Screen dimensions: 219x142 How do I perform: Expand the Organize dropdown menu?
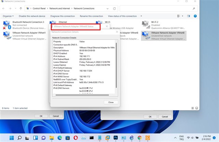tap(8, 16)
